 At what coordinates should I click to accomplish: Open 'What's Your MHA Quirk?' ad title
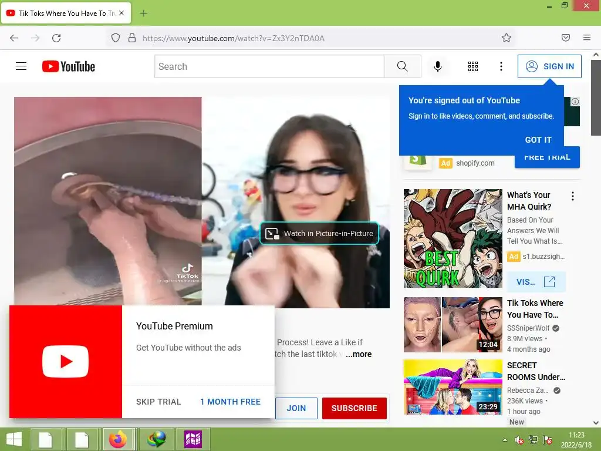pos(529,201)
